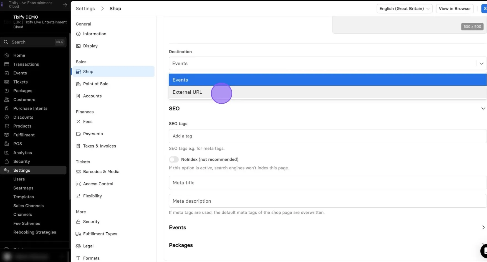This screenshot has width=487, height=262.
Task: Toggle the NoIndex switch
Action: (x=174, y=159)
